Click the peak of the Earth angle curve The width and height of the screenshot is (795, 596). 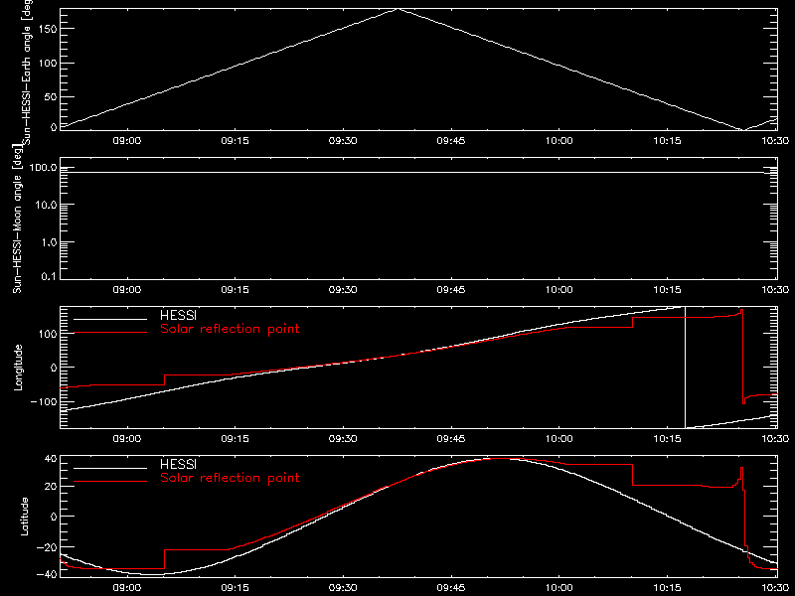pyautogui.click(x=398, y=9)
